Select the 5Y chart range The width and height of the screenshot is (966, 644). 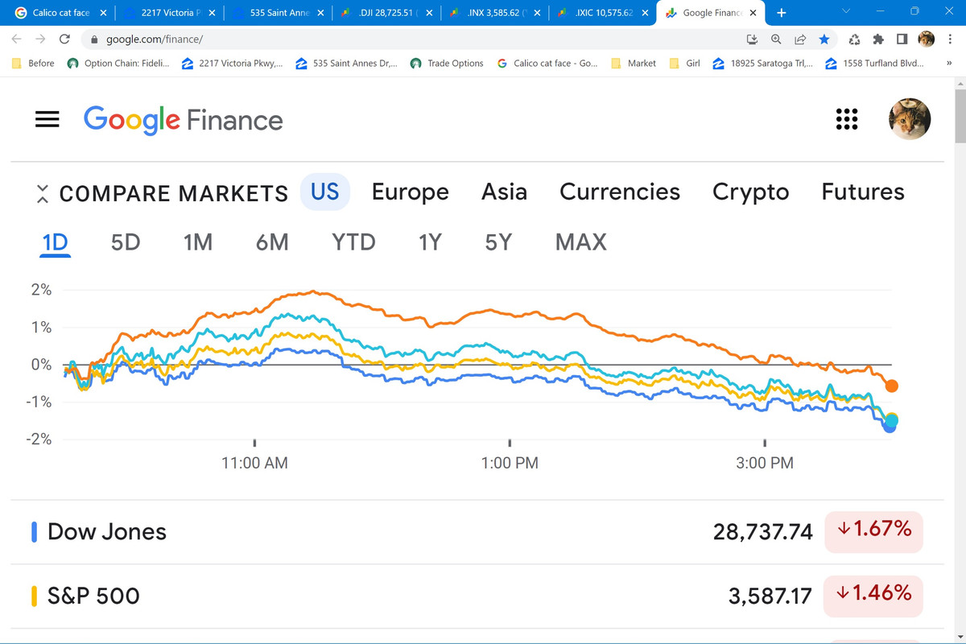498,242
